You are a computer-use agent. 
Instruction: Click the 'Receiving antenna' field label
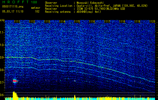tap(58, 12)
